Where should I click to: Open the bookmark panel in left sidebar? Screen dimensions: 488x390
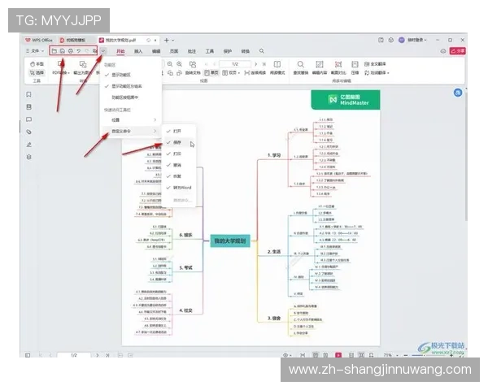pos(29,94)
